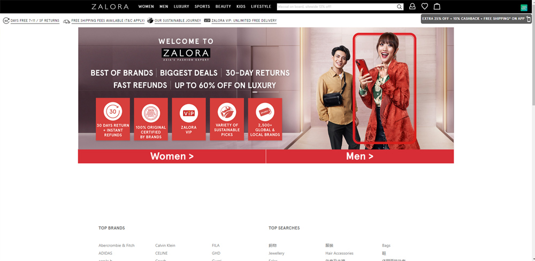Open the WOMEN navigation menu
This screenshot has height=261, width=535.
[146, 7]
